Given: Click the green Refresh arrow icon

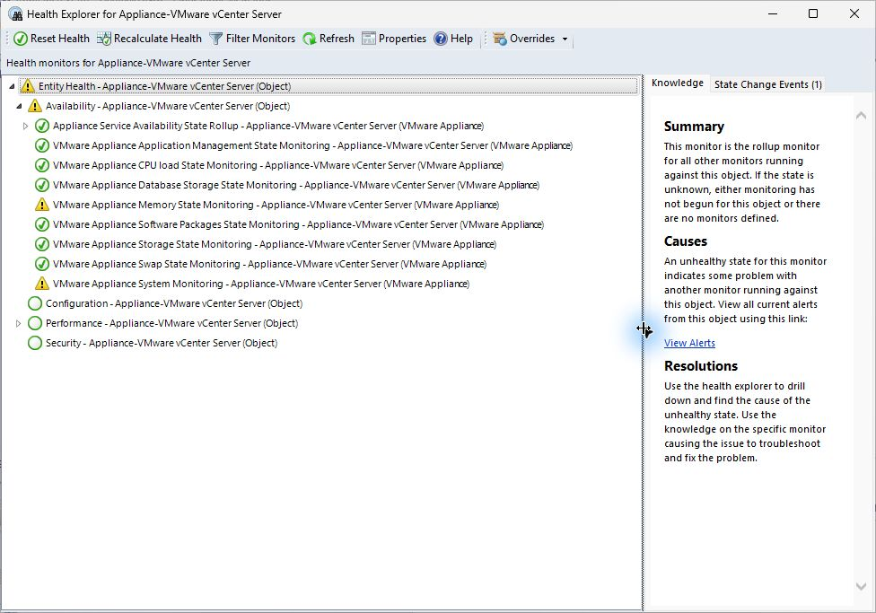Looking at the screenshot, I should [310, 39].
